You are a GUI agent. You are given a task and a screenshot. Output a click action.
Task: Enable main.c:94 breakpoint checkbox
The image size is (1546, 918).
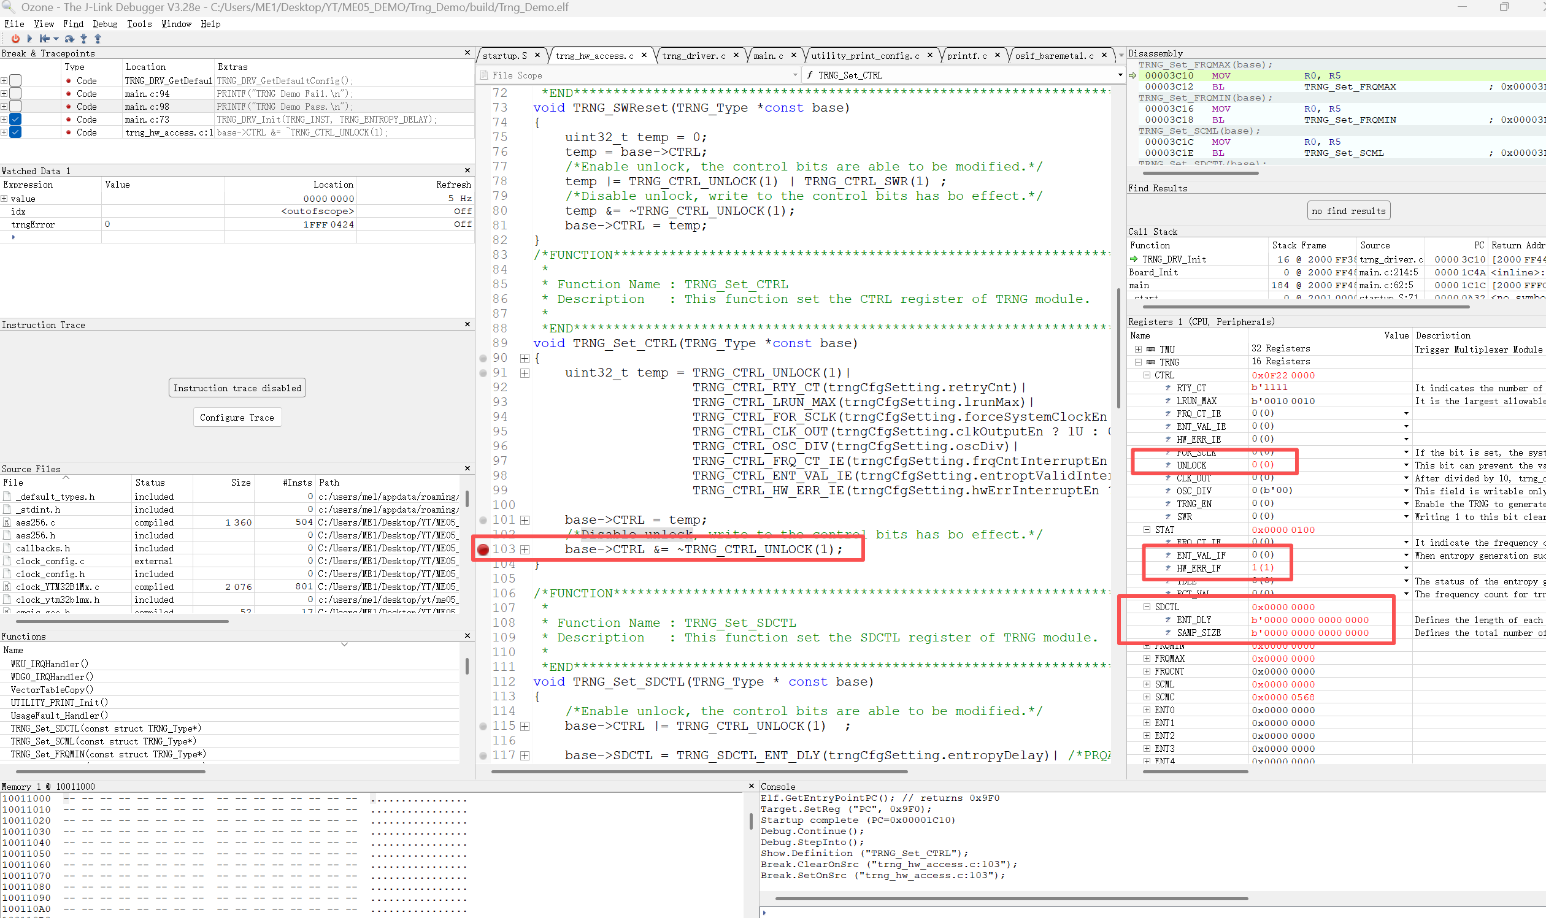pyautogui.click(x=15, y=93)
